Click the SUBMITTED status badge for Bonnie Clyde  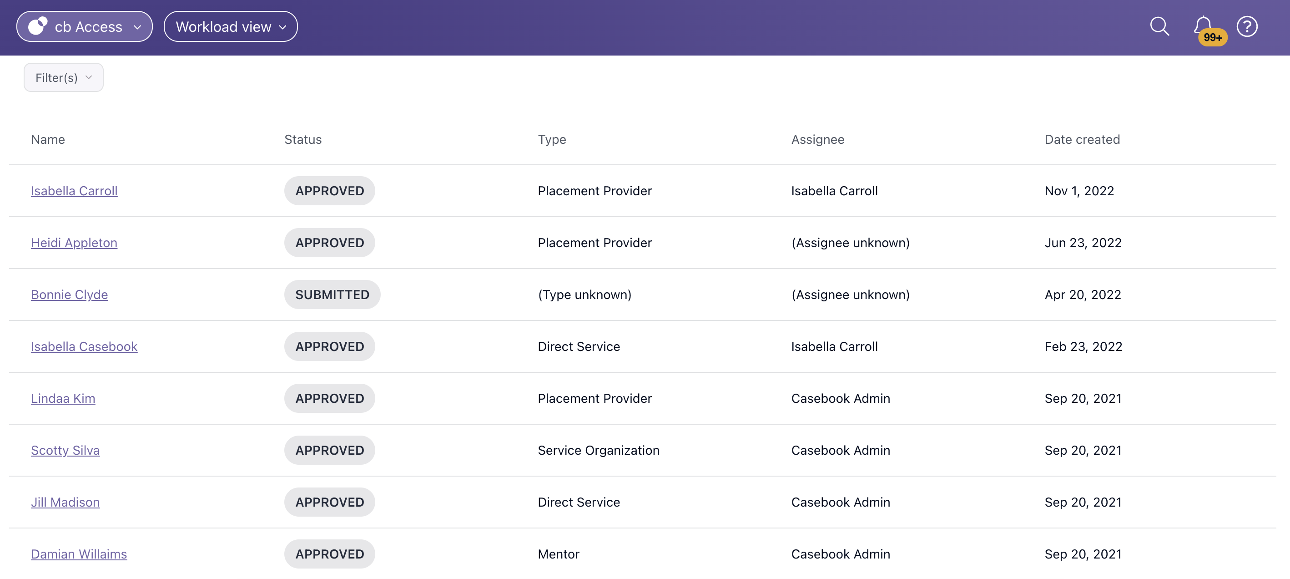click(333, 295)
